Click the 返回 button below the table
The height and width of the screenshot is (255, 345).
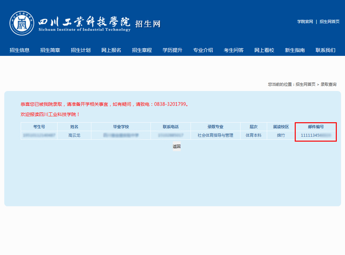(177, 147)
